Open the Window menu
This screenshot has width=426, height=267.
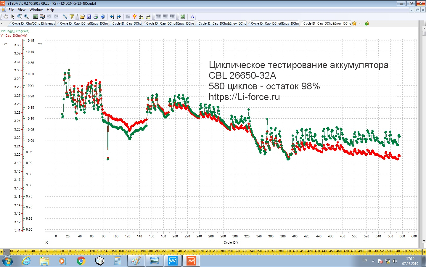click(36, 10)
